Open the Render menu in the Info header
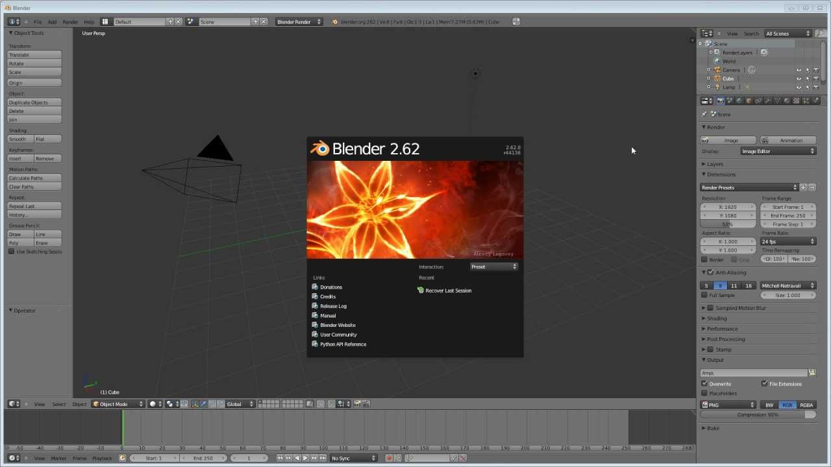Viewport: 831px width, 467px height. tap(70, 22)
